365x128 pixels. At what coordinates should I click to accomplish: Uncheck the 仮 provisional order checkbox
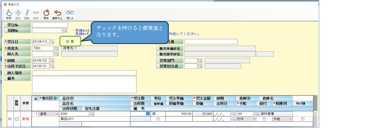click(x=68, y=42)
